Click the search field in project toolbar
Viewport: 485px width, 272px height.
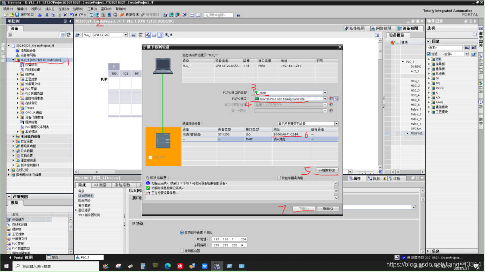(218, 15)
